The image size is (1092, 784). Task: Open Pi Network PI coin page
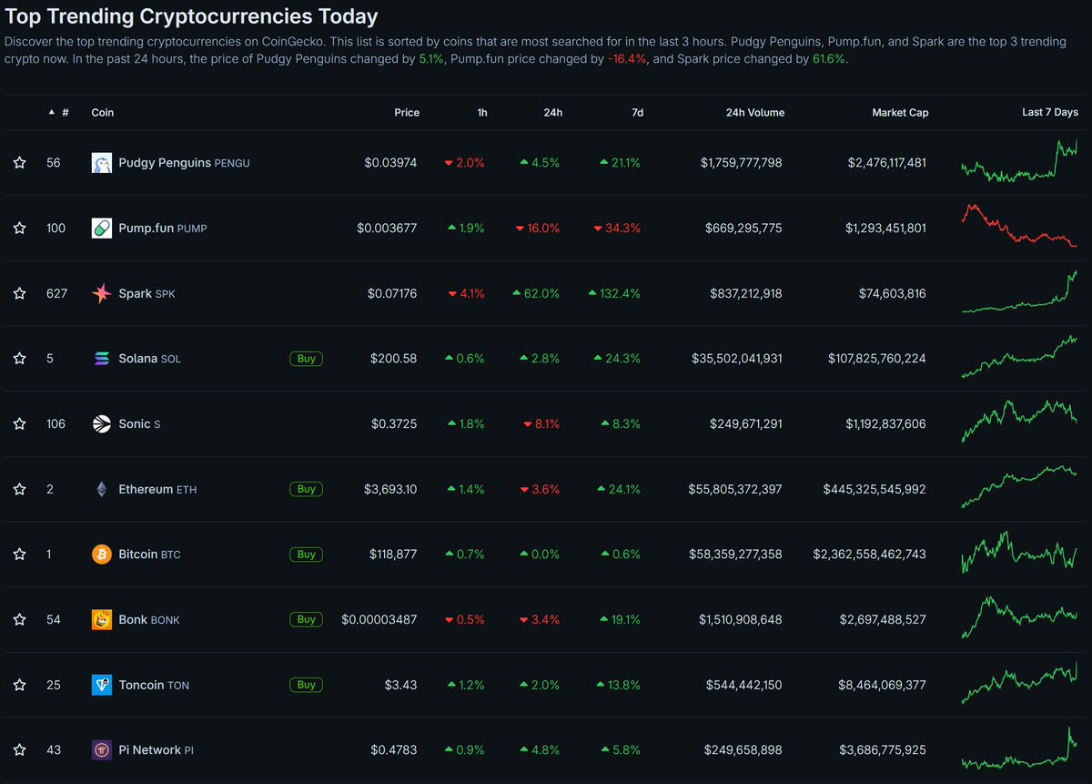pyautogui.click(x=156, y=750)
